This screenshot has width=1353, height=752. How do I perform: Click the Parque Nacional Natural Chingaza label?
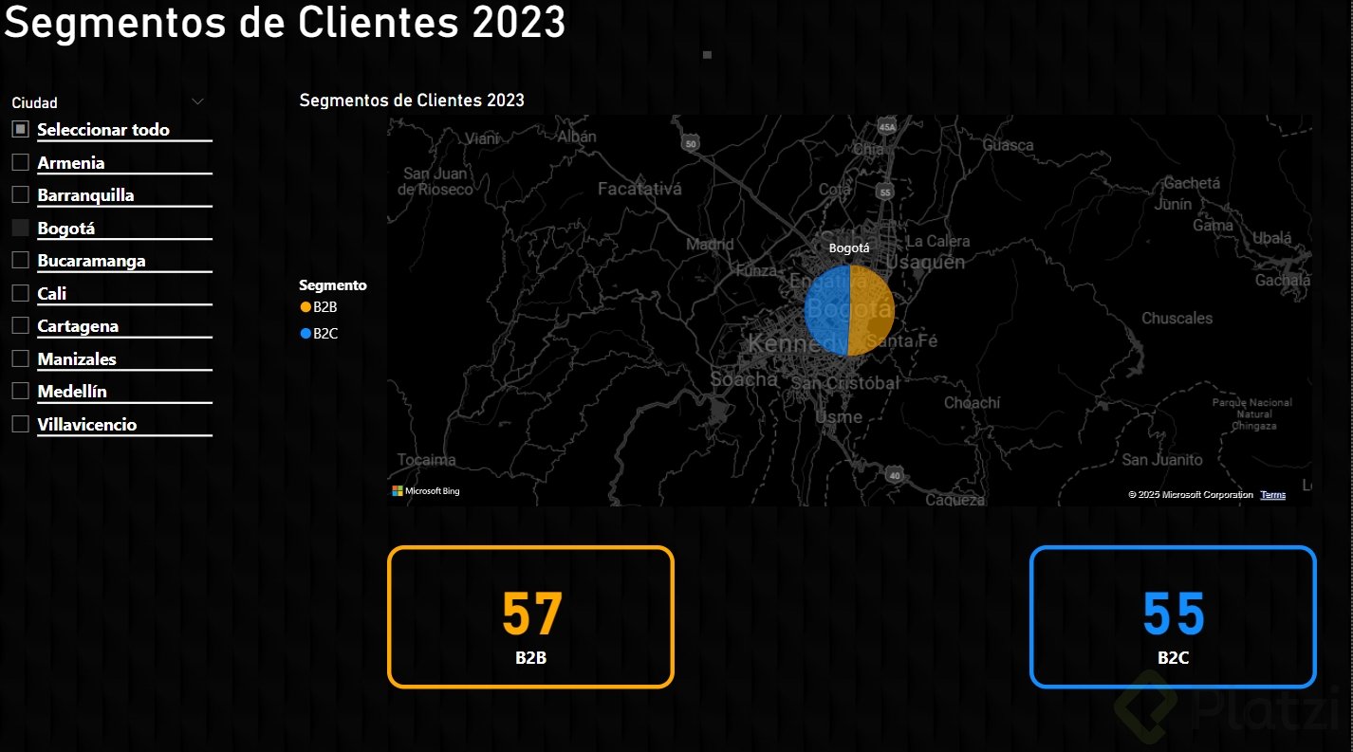1251,414
